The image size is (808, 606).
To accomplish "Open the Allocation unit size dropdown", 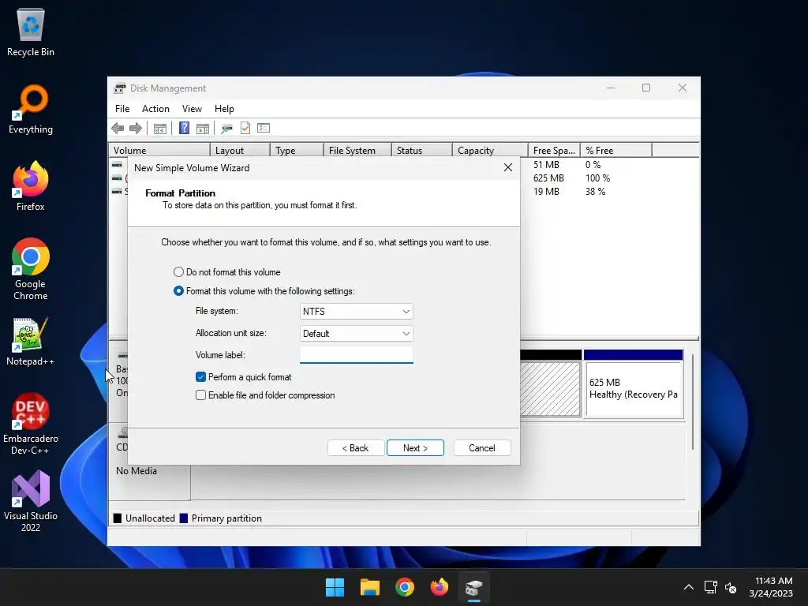I will 356,334.
